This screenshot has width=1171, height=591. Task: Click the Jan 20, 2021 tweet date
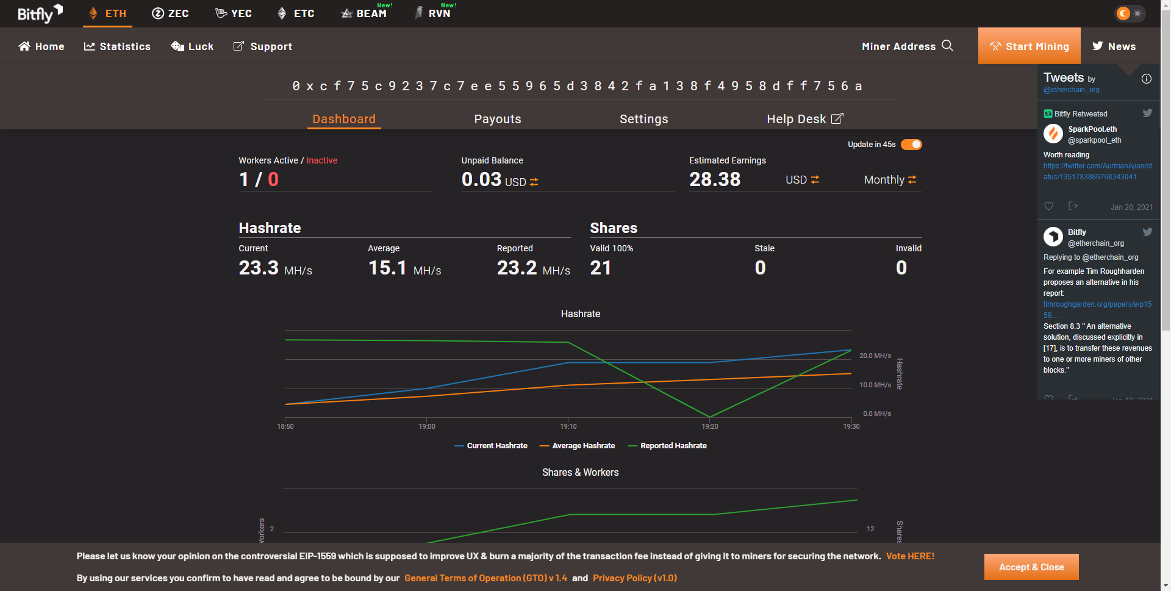1132,207
